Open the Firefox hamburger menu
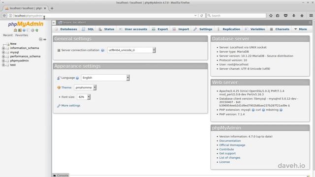The height and width of the screenshot is (177, 315). (311, 16)
